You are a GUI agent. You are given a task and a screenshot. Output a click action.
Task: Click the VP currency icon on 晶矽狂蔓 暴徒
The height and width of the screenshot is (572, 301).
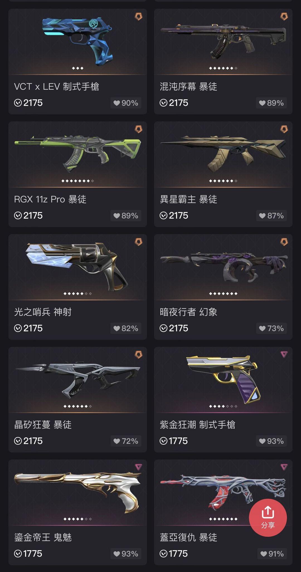[x=18, y=441]
